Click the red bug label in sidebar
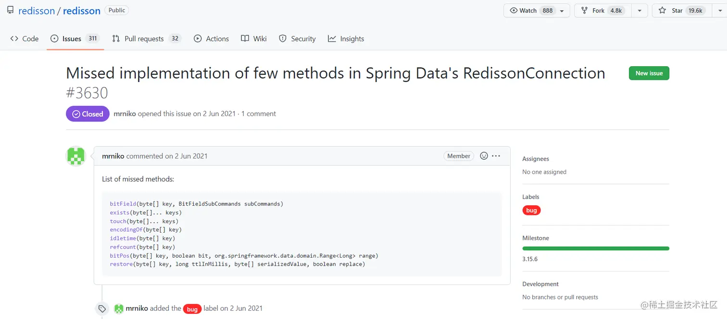 pyautogui.click(x=531, y=210)
